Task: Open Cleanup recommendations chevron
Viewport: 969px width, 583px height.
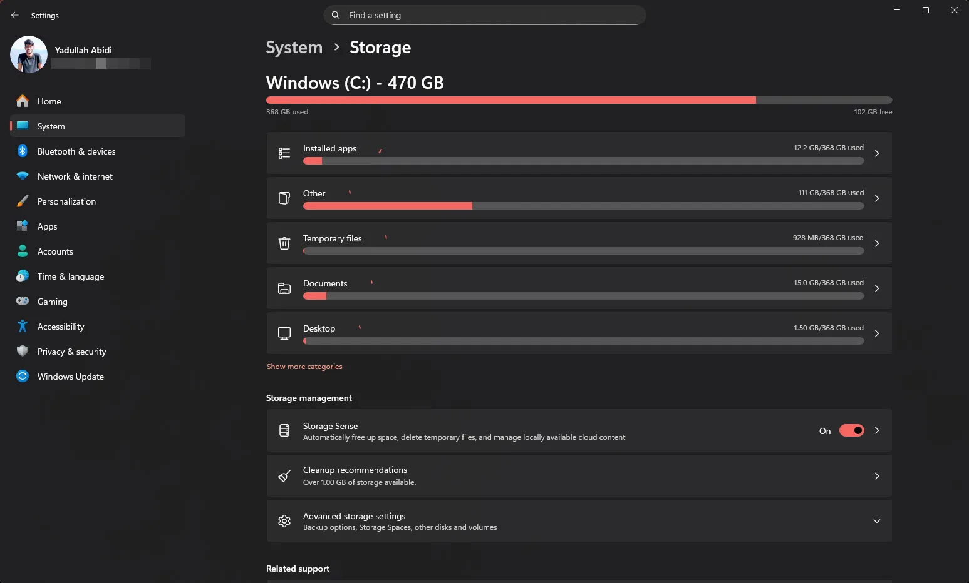Action: point(877,476)
